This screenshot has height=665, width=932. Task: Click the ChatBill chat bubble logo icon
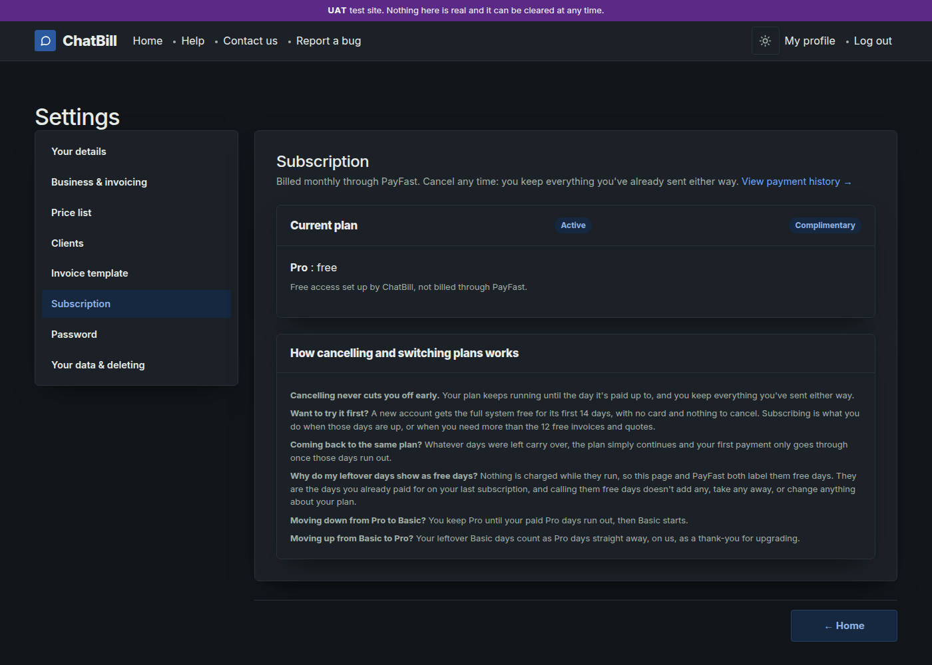click(45, 41)
